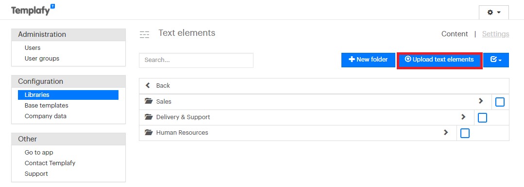Open the Contact Templafy link
Screen dimensions: 524x187
pos(50,163)
